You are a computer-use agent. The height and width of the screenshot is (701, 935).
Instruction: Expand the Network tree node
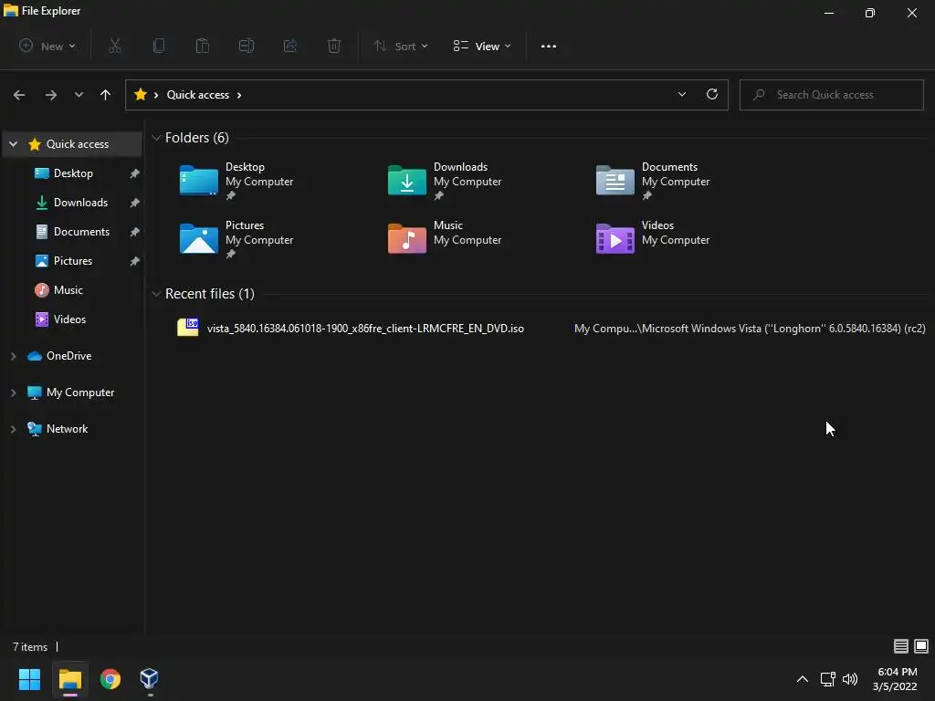point(13,429)
